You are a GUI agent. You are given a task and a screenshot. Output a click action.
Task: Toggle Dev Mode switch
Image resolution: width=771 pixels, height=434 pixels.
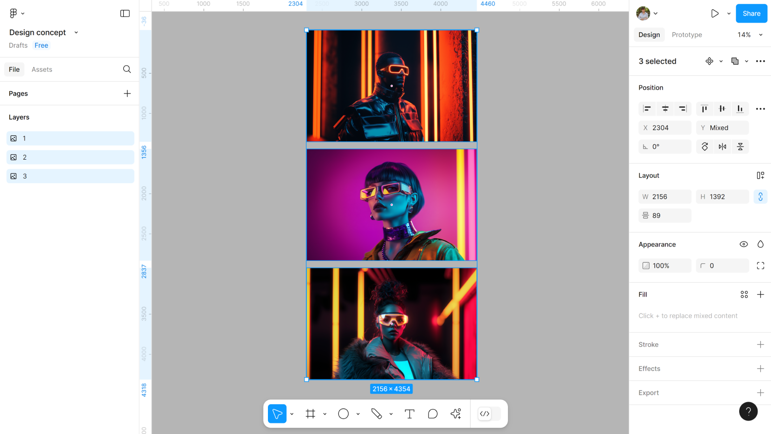(x=489, y=414)
